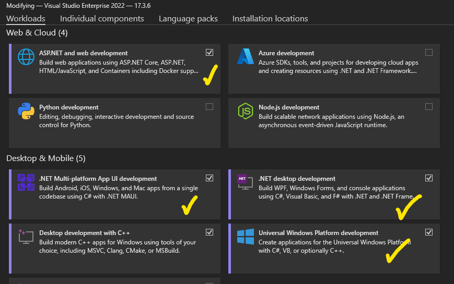Viewport: 454px width, 284px height.
Task: Select the ASP.NET and web development title
Action: click(x=84, y=53)
